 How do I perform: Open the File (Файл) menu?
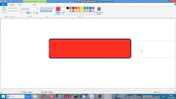pos(4,5)
